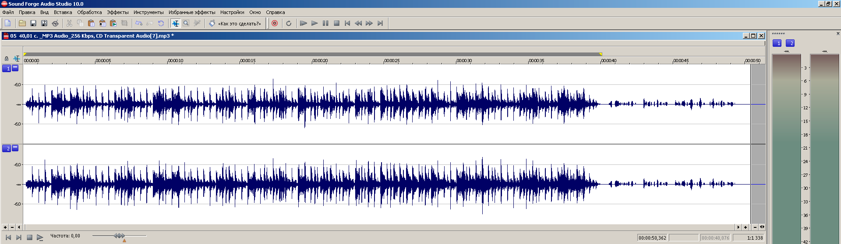841x244 pixels.
Task: Toggle the lock icon beside the time ruler
Action: pos(7,59)
